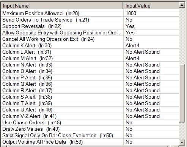Click the scroll up arrow button
The width and height of the screenshot is (187, 147).
(x=182, y=5)
